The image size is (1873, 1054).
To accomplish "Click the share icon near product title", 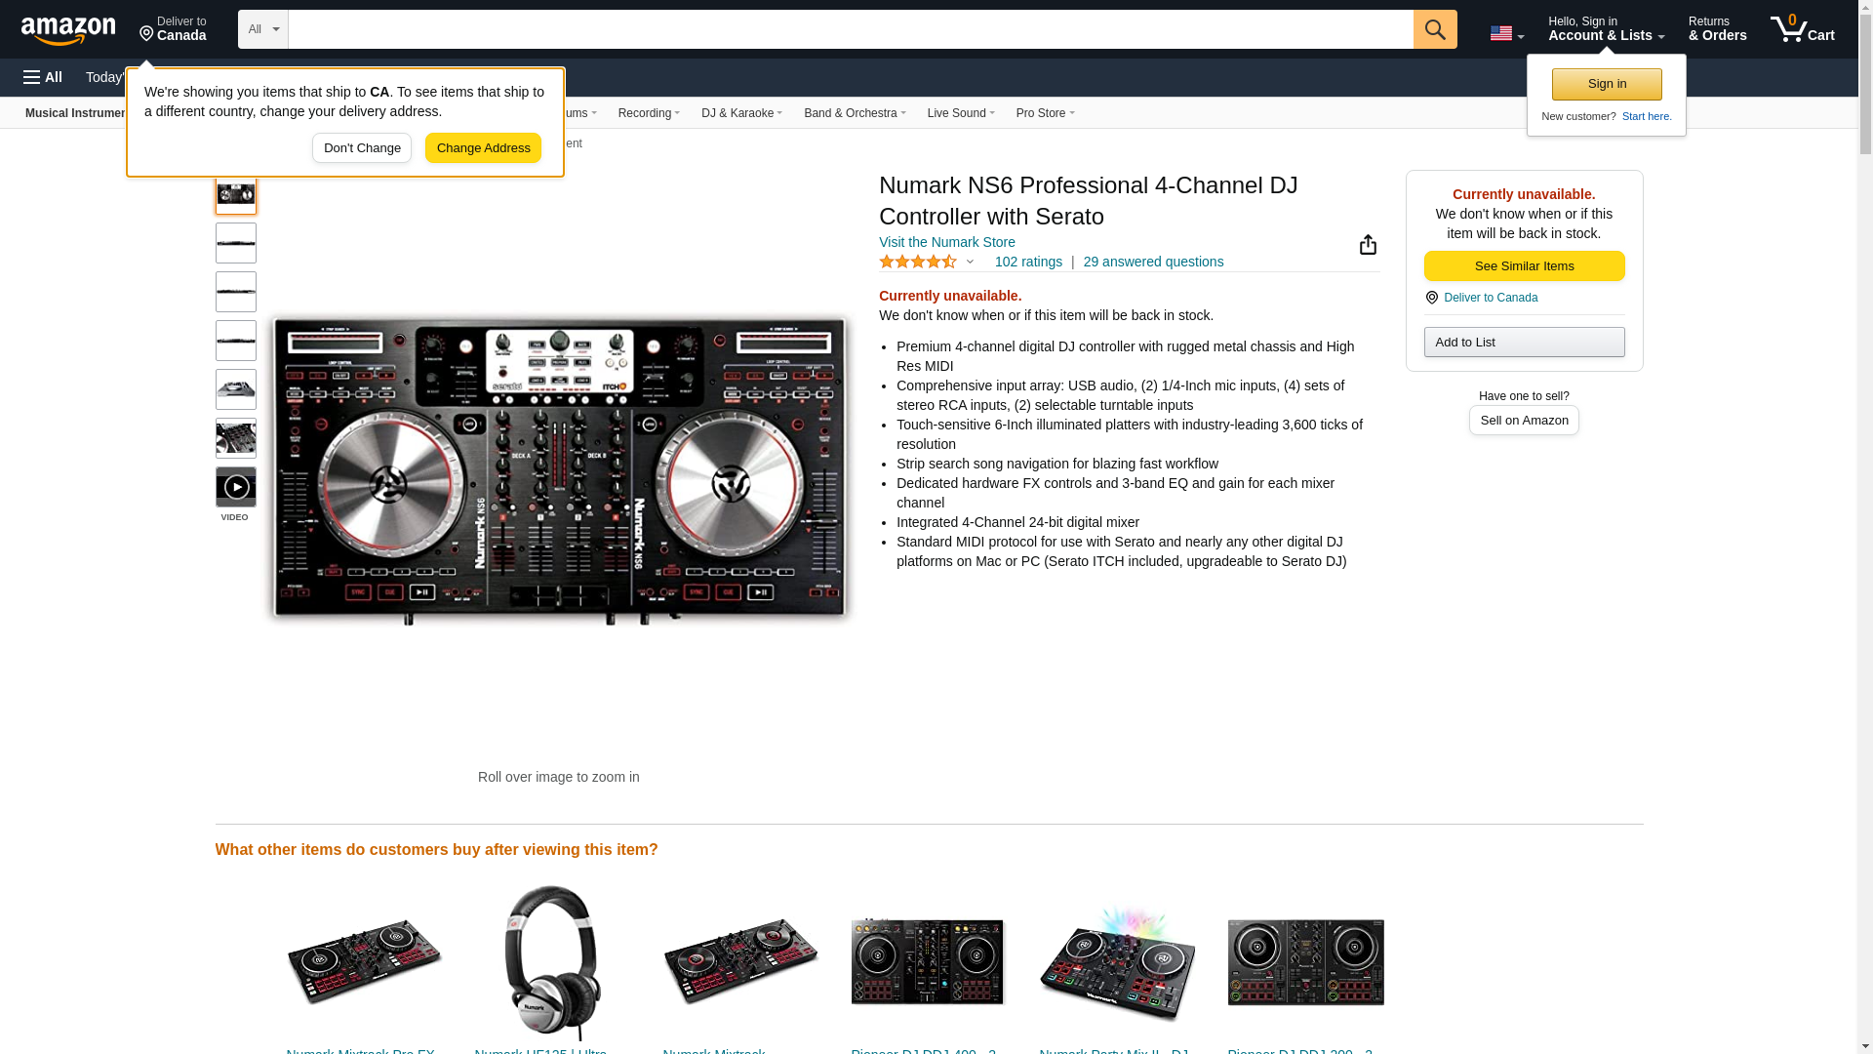I will coord(1368,245).
